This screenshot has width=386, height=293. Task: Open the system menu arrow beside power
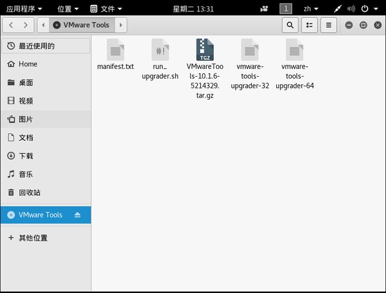pyautogui.click(x=376, y=9)
